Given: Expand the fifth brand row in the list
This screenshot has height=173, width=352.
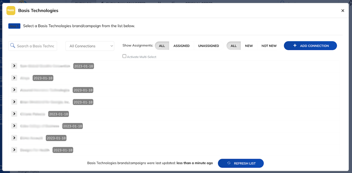Looking at the screenshot, I should tap(14, 114).
